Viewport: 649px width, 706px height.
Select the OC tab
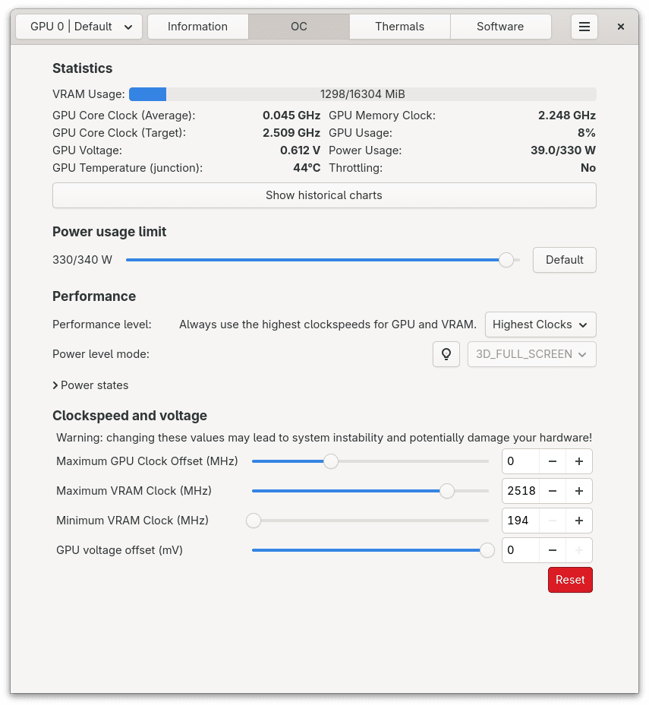click(299, 27)
